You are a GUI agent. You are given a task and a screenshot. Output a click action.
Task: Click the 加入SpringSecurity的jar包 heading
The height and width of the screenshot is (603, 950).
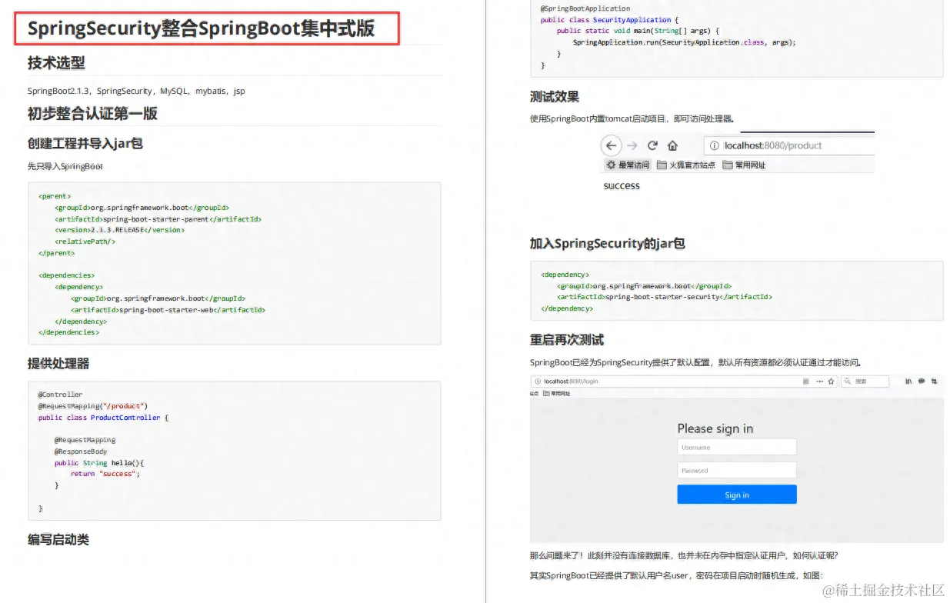(607, 243)
